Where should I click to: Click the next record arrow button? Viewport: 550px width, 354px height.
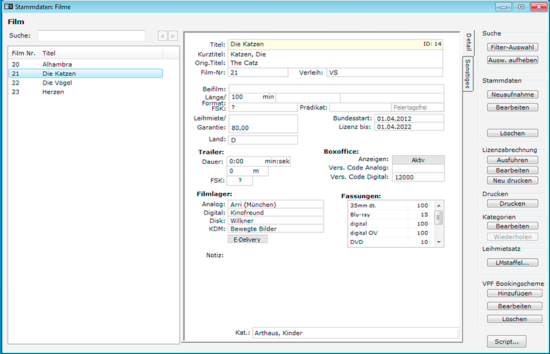(x=173, y=36)
